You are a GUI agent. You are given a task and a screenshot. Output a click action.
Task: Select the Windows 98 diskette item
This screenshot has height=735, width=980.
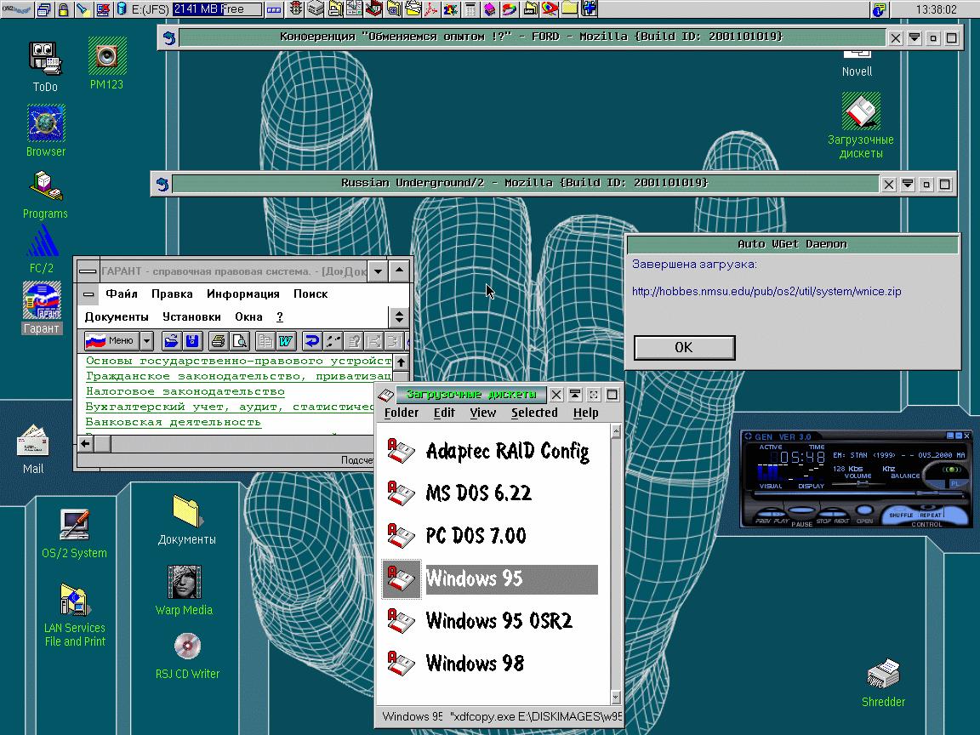pyautogui.click(x=455, y=664)
